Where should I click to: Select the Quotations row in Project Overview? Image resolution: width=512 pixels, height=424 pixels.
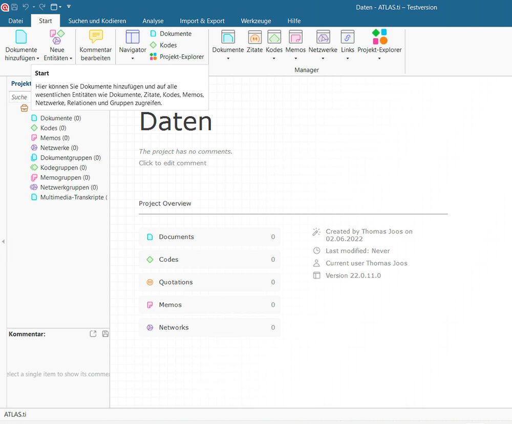click(209, 282)
